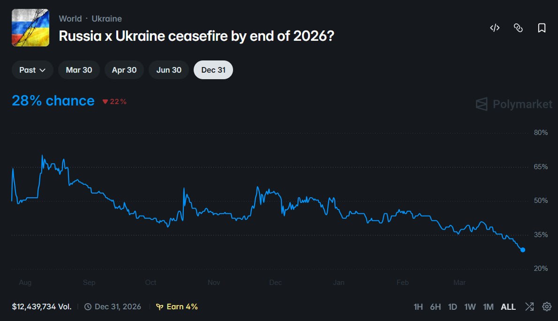Click the Polymarket watermark logo

pos(513,104)
